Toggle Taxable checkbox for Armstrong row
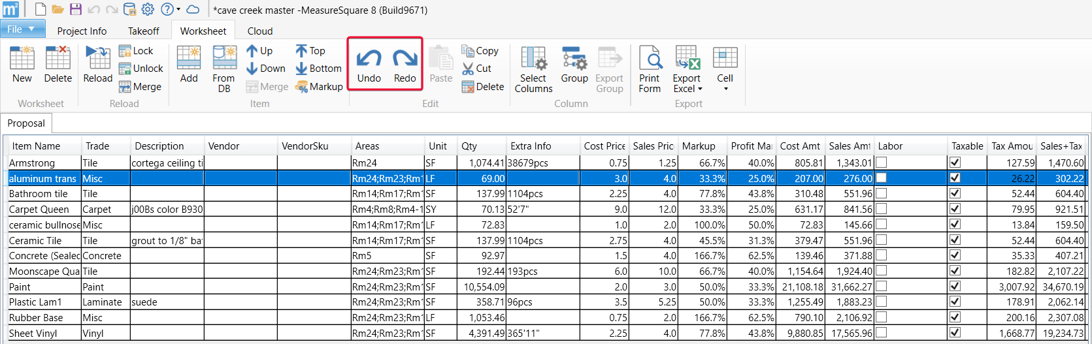This screenshot has width=1092, height=344. click(x=955, y=162)
